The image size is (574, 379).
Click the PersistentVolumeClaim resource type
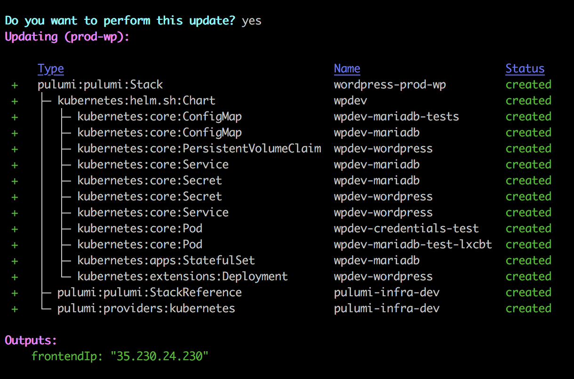point(199,149)
